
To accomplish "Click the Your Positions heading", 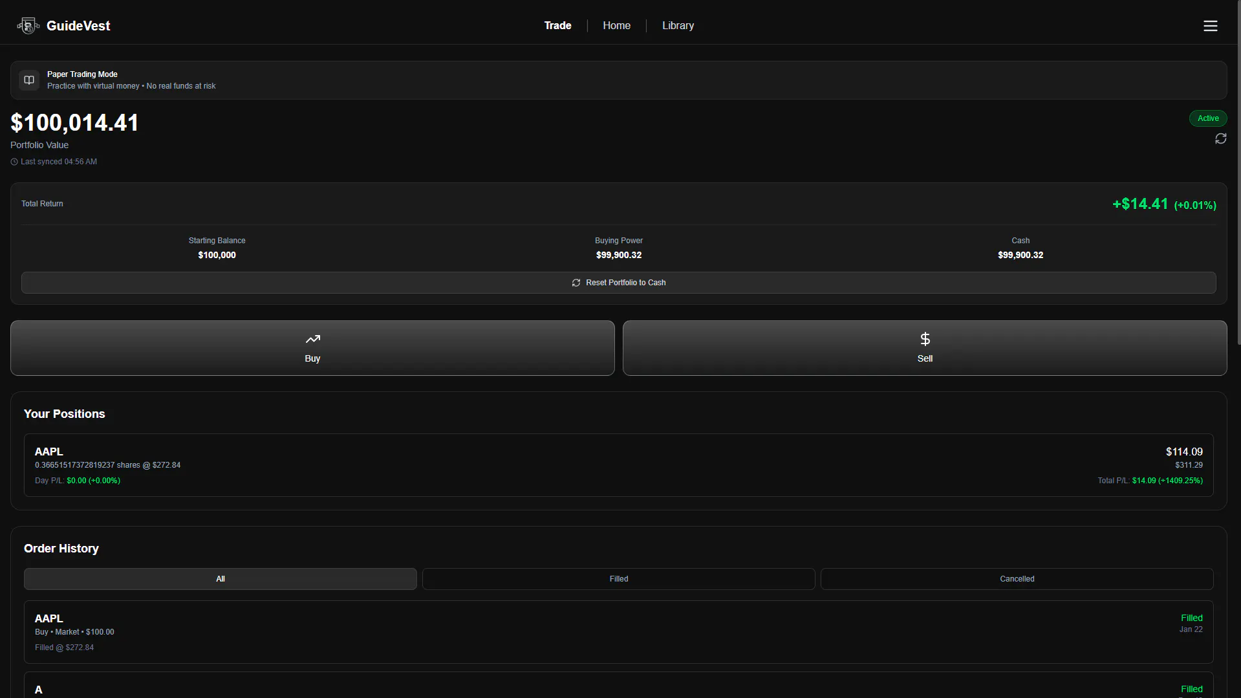I will pyautogui.click(x=64, y=414).
